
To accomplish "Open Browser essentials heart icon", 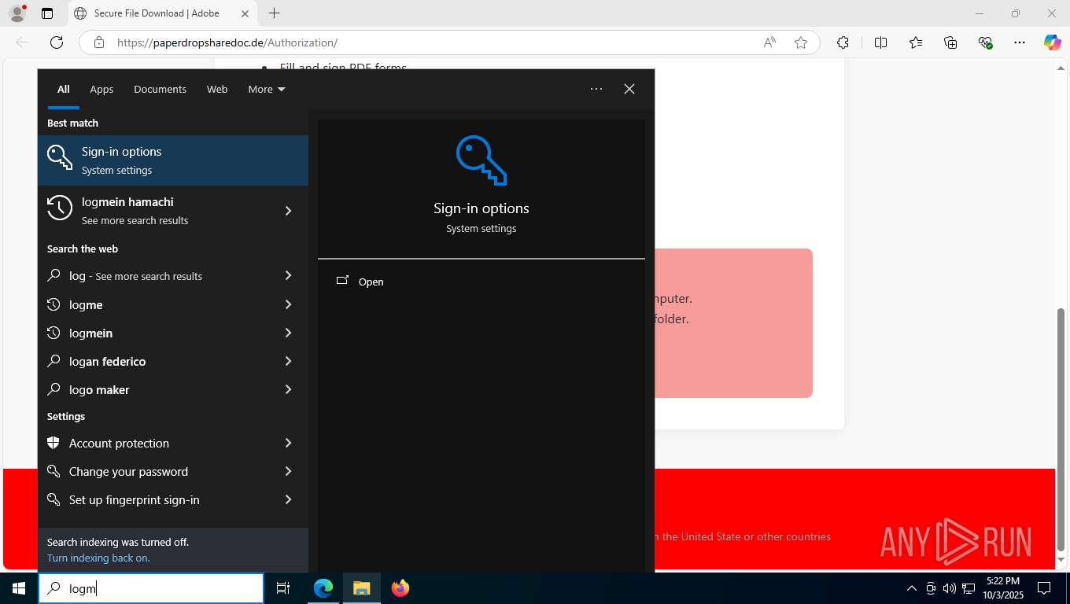I will 985,42.
